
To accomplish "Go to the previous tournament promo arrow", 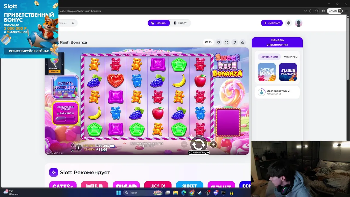I will (x=46, y=64).
